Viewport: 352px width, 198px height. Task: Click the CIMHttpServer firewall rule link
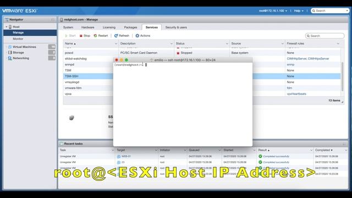point(296,59)
